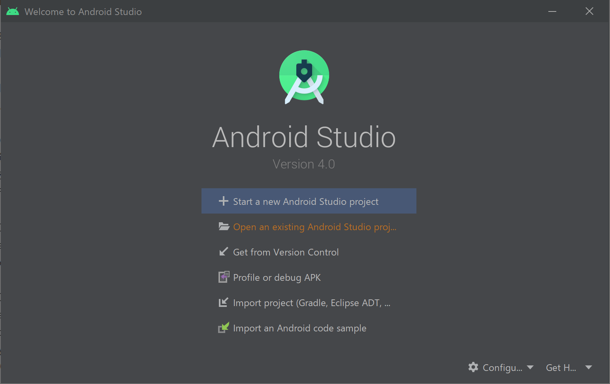
Task: Choose Import an Android code sample
Action: (x=309, y=328)
